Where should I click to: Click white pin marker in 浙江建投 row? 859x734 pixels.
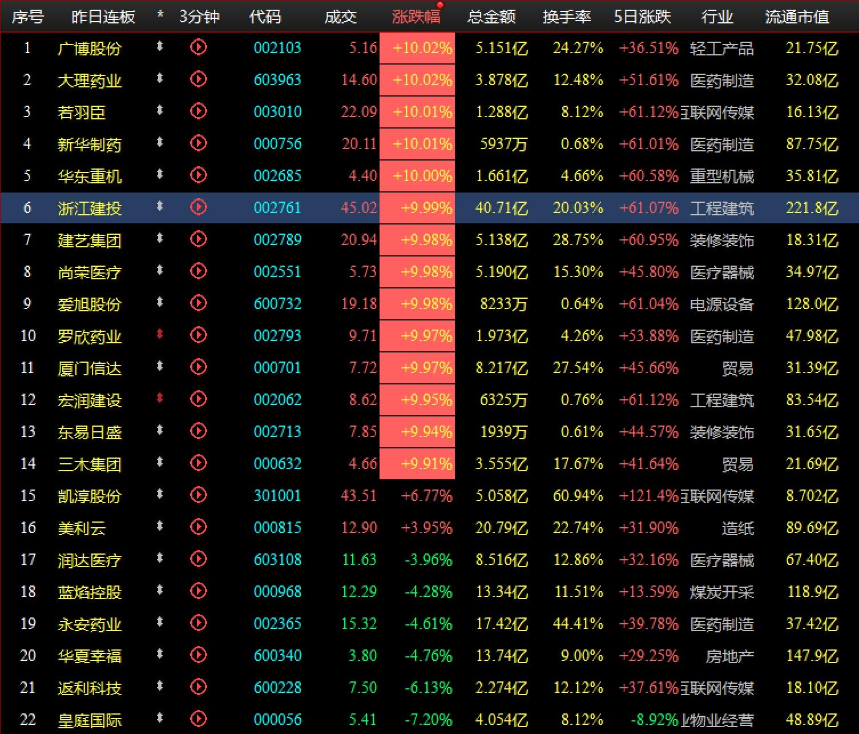point(160,206)
